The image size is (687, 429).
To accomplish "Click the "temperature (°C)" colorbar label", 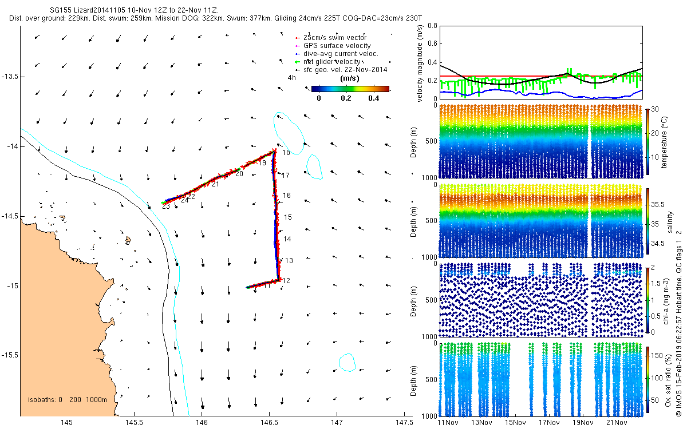I will click(665, 141).
